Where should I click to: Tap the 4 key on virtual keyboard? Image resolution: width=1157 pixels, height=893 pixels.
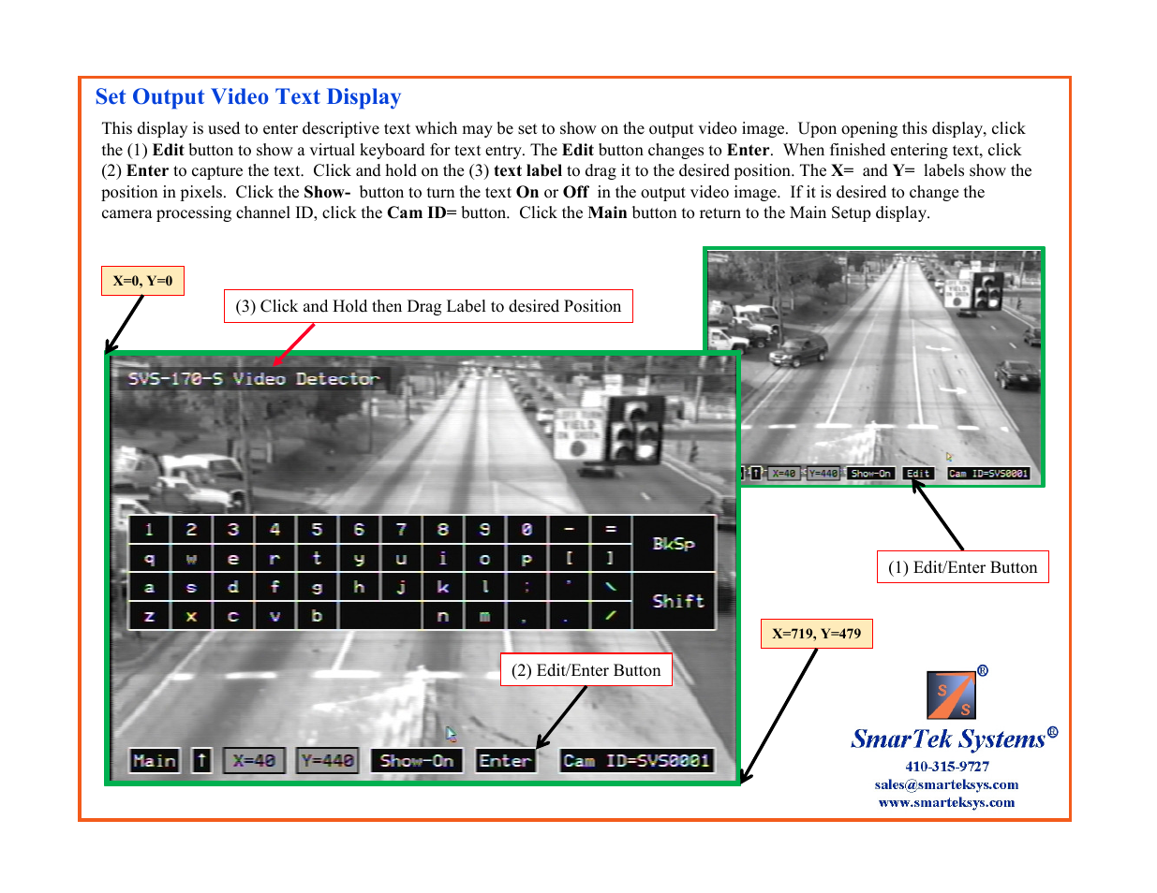pyautogui.click(x=275, y=530)
